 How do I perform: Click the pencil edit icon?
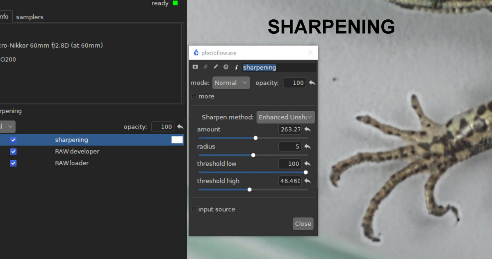coord(216,67)
